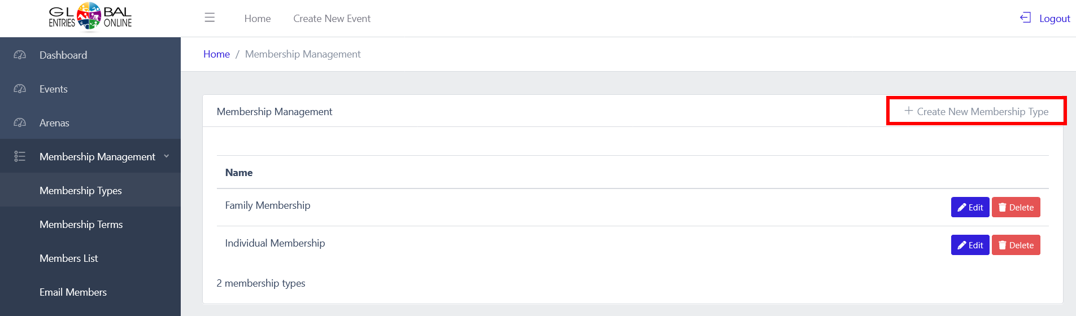The image size is (1076, 316).
Task: Open Membership Types in sidebar
Action: [81, 191]
